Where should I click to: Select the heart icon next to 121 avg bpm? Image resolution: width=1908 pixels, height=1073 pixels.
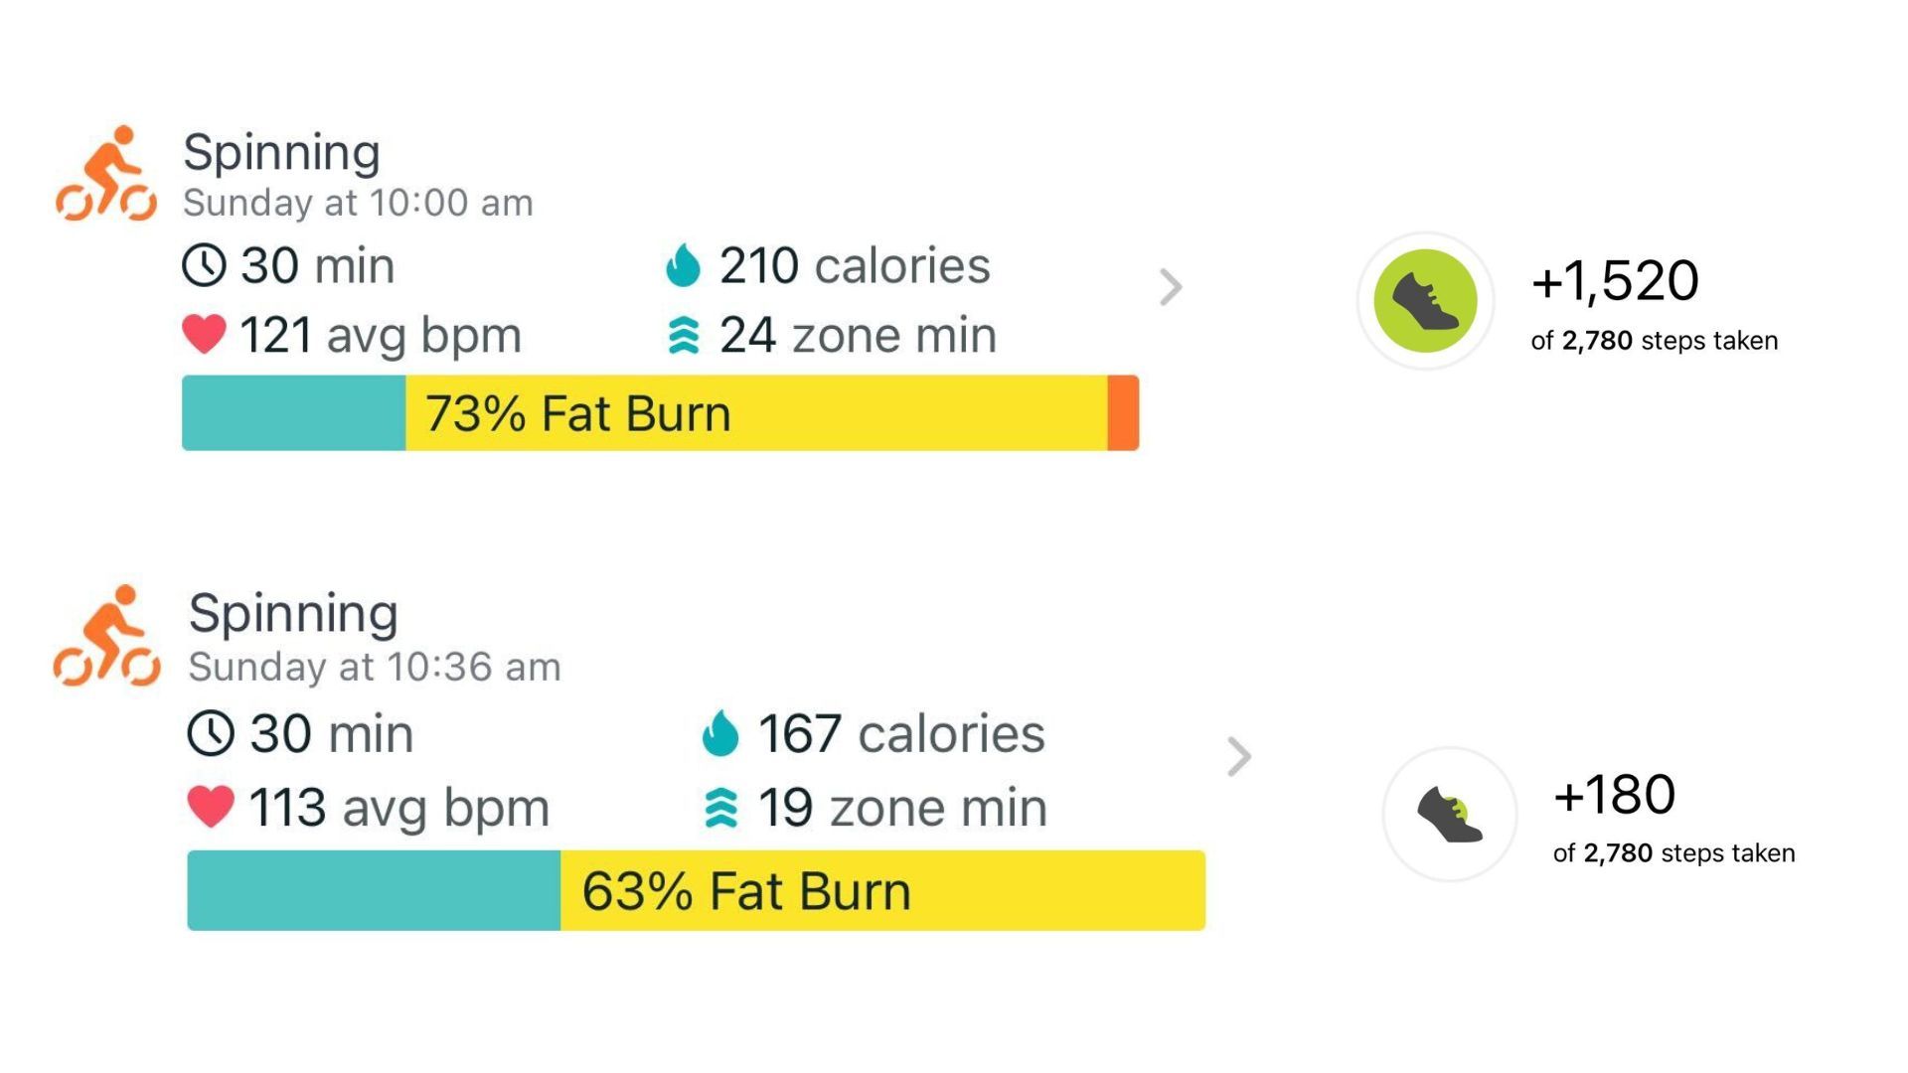pos(202,334)
